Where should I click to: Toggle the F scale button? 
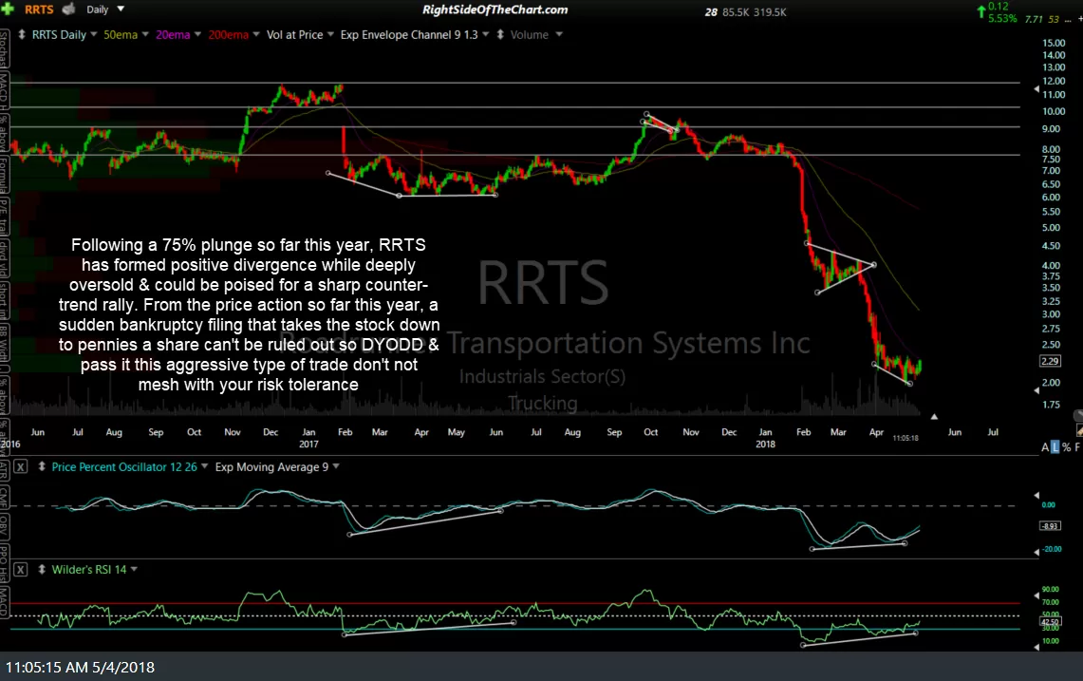coord(1077,447)
